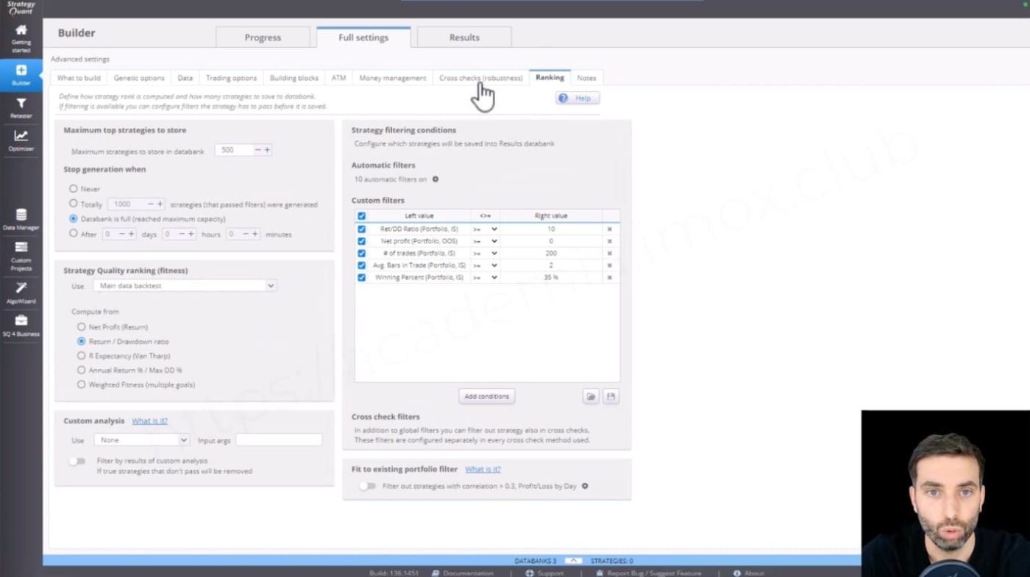Load custom filters via folder icon
Viewport: 1030px width, 577px height.
tap(591, 396)
